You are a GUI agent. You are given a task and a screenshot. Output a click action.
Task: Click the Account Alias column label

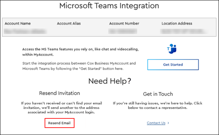[69, 23]
